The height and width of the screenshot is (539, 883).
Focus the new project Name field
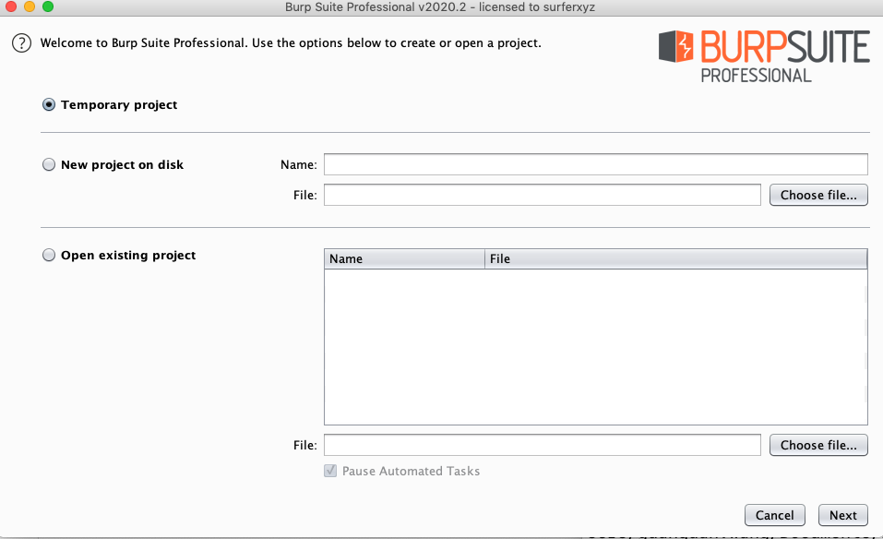point(596,164)
